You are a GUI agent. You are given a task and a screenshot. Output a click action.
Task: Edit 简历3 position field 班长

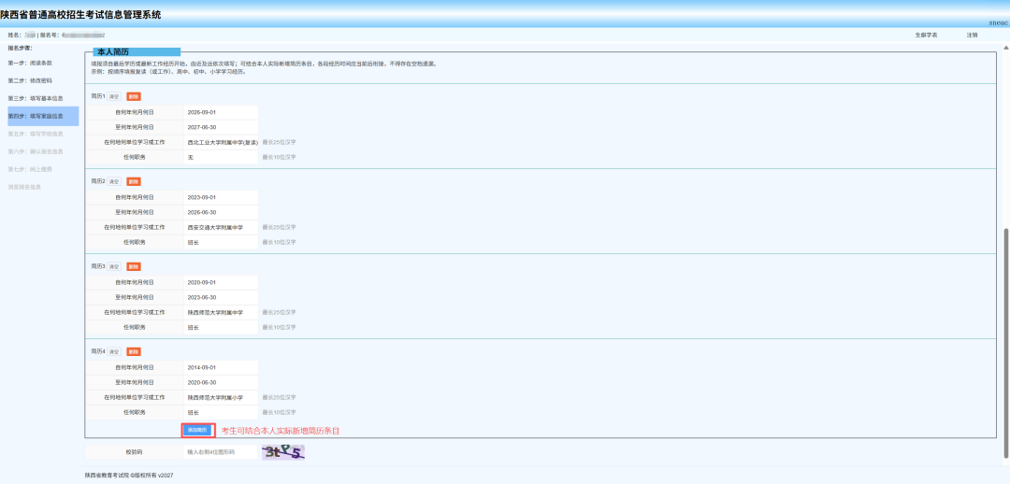coord(221,328)
